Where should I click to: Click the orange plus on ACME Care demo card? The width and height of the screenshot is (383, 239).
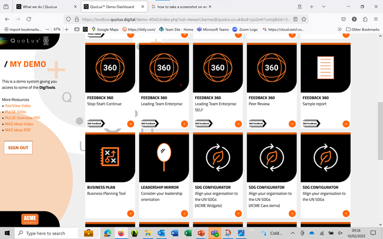coord(292,213)
